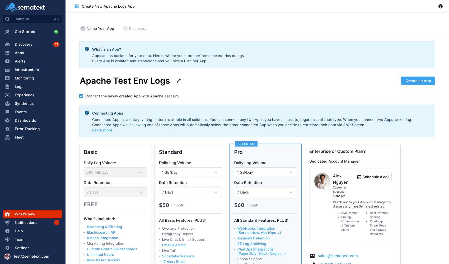This screenshot has height=264, width=449.
Task: Click the Team people icon
Action: tap(7, 239)
